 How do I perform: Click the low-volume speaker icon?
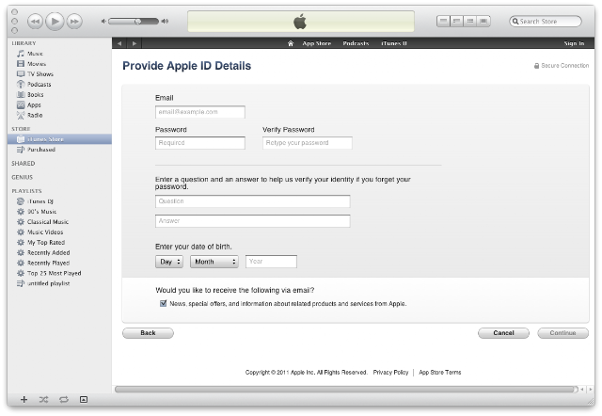(103, 21)
